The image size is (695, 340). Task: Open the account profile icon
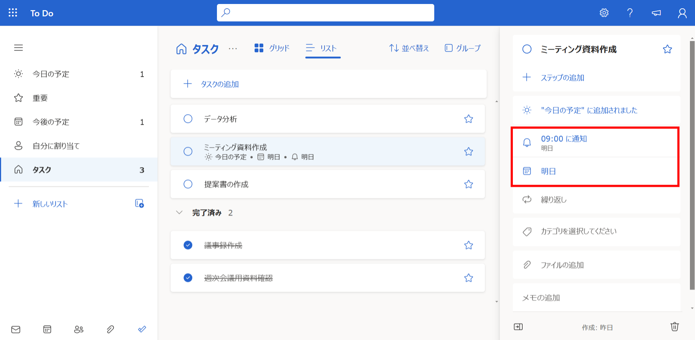coord(682,12)
